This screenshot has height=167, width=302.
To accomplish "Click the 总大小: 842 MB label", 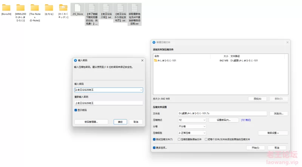I will (162, 99).
